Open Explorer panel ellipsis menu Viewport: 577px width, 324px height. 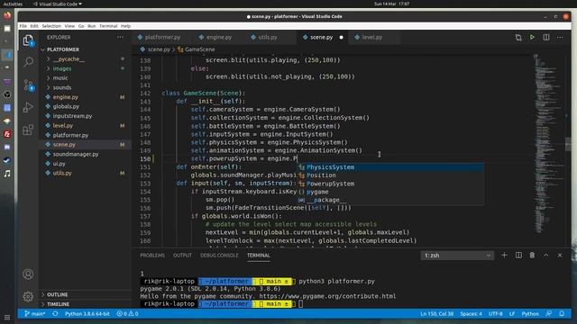point(120,37)
